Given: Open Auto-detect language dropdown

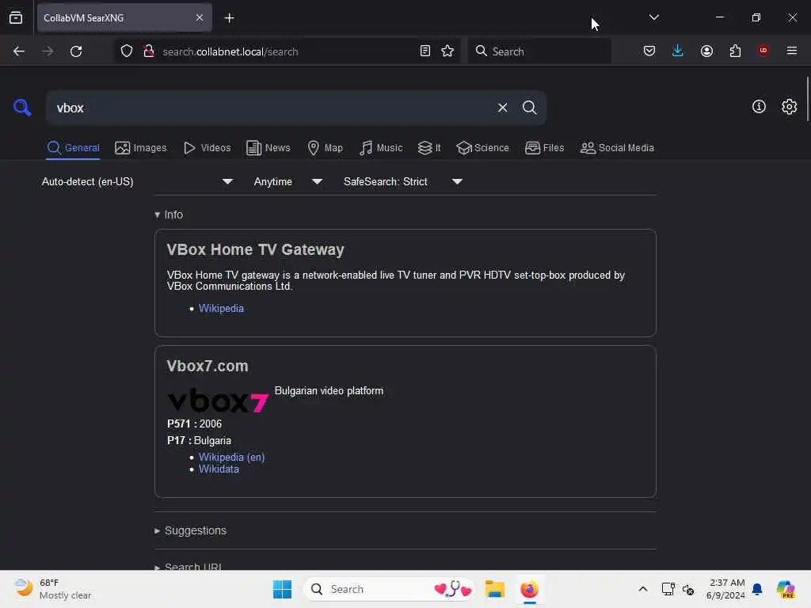Looking at the screenshot, I should (138, 181).
